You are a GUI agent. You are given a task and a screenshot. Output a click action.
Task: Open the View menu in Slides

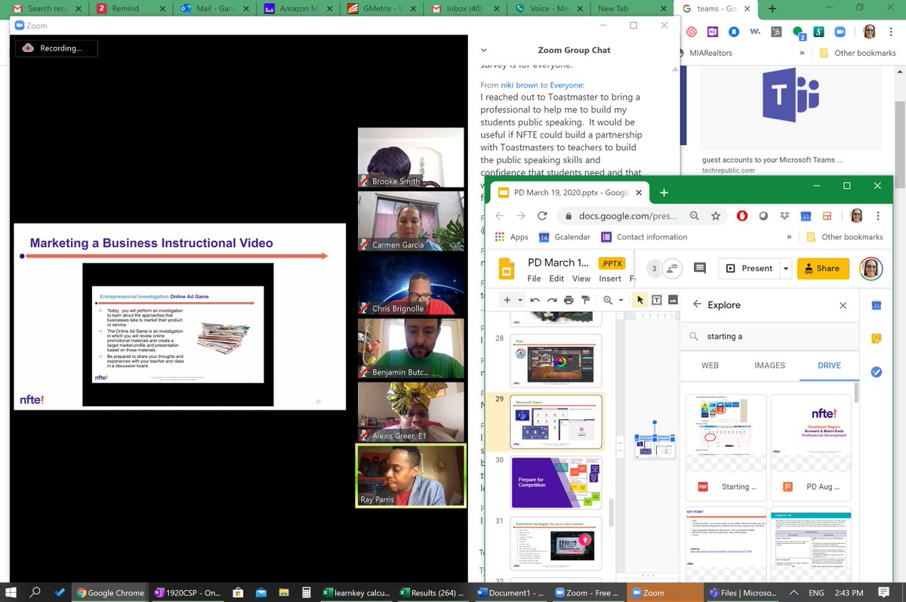coord(581,279)
